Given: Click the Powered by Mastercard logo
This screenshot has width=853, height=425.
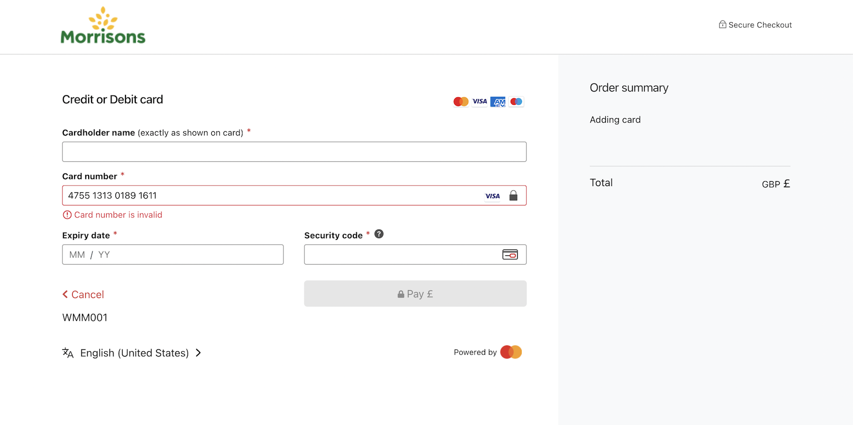Looking at the screenshot, I should pos(511,352).
